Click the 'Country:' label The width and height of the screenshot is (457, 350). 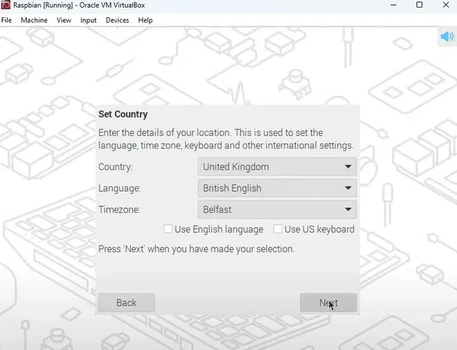116,167
